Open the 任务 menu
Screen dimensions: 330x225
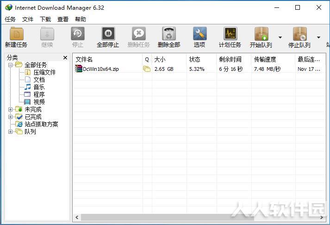[x=10, y=19]
